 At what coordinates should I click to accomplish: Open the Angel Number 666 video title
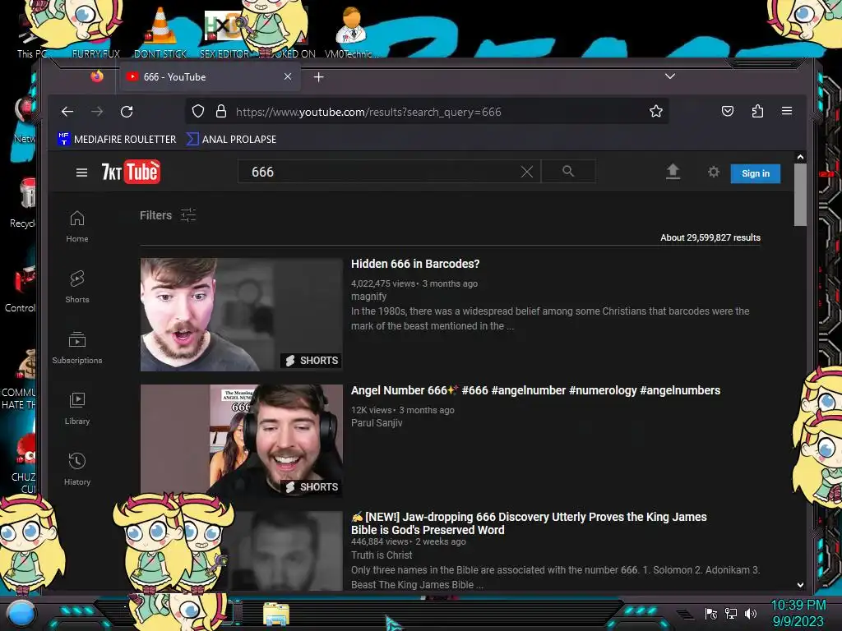tap(535, 390)
